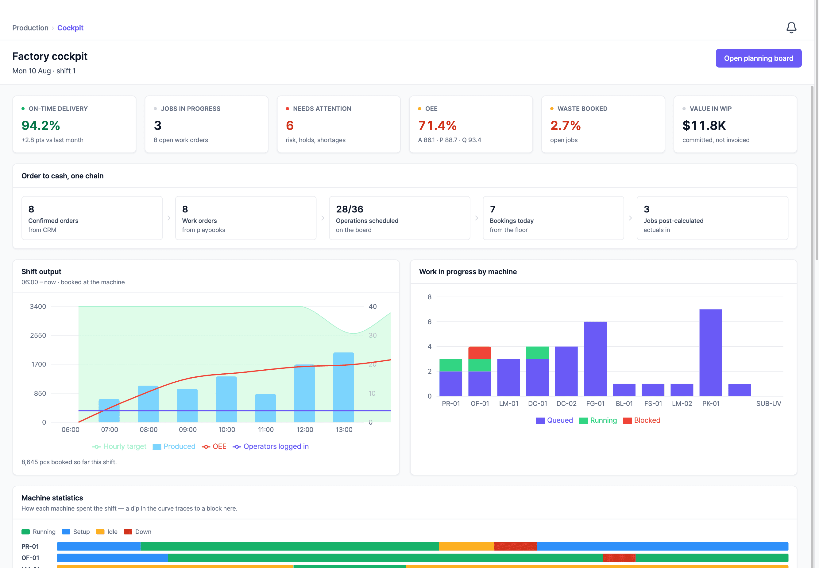
Task: Toggle Queued legend swatch
Action: click(x=554, y=420)
